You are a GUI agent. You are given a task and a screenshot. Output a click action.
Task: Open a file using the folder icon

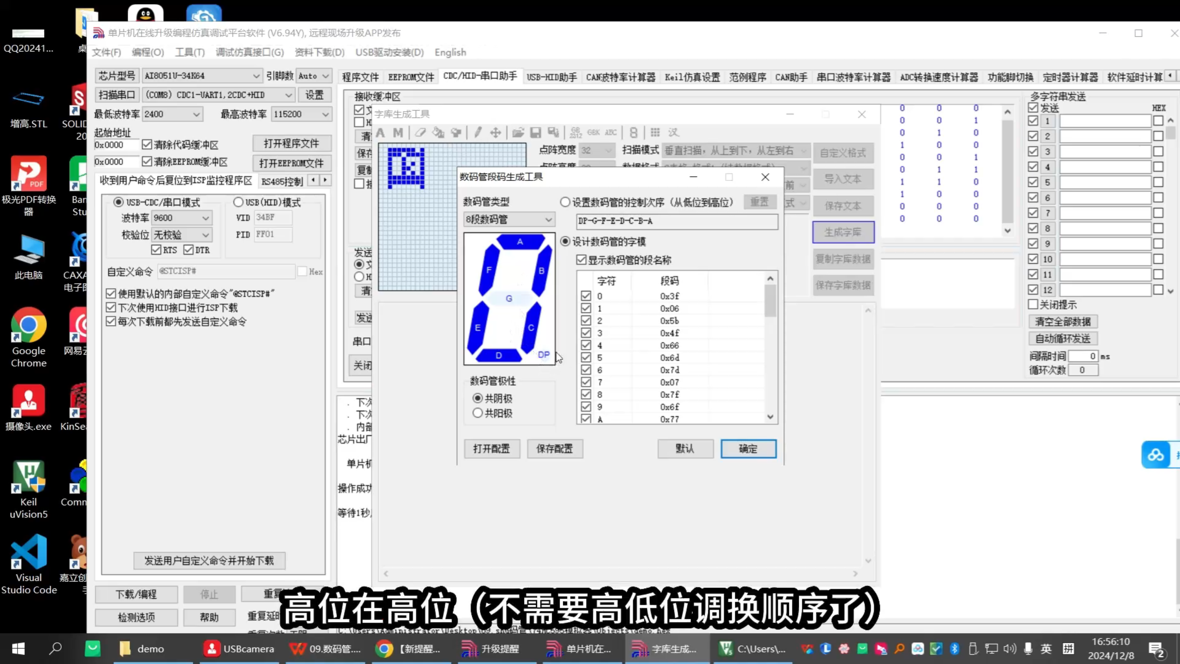click(x=518, y=132)
